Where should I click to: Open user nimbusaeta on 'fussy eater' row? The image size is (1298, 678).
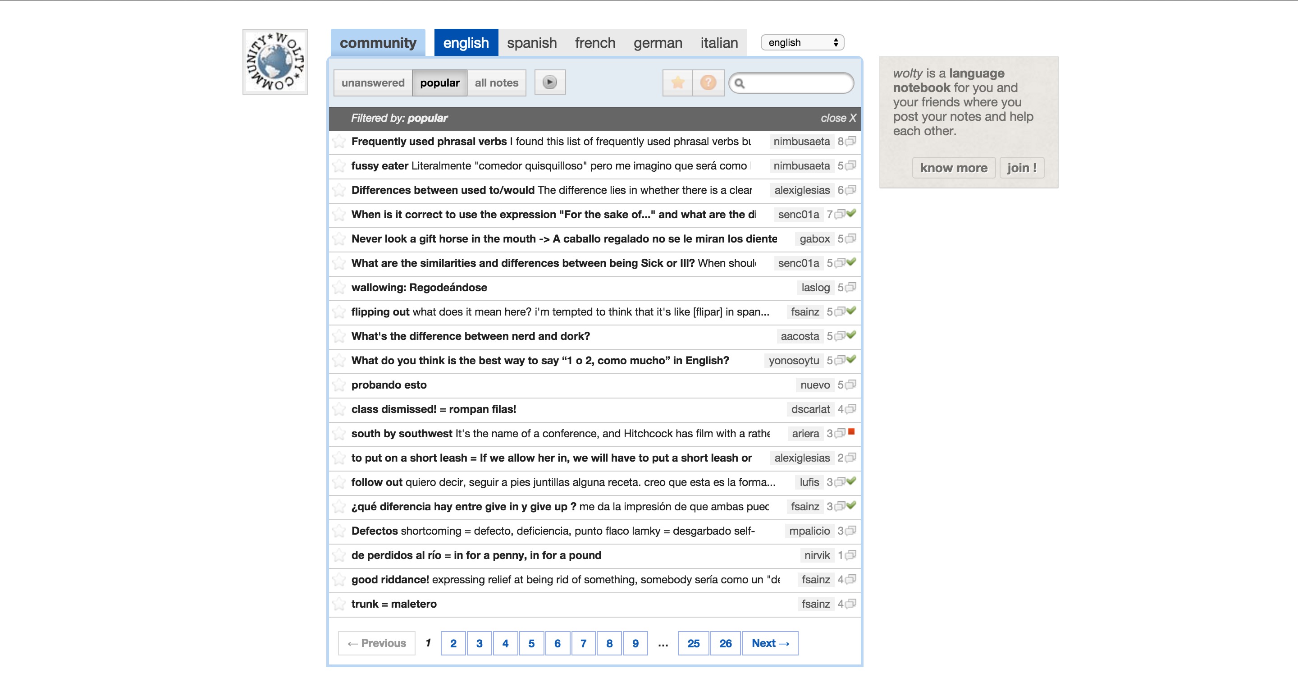point(802,165)
